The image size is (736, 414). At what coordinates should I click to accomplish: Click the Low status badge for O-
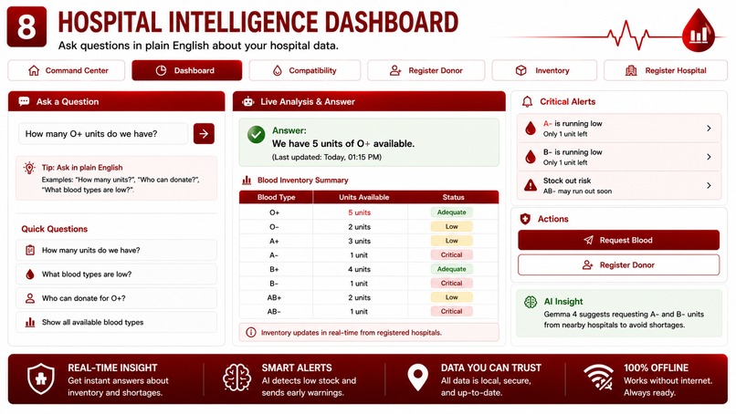tap(451, 226)
